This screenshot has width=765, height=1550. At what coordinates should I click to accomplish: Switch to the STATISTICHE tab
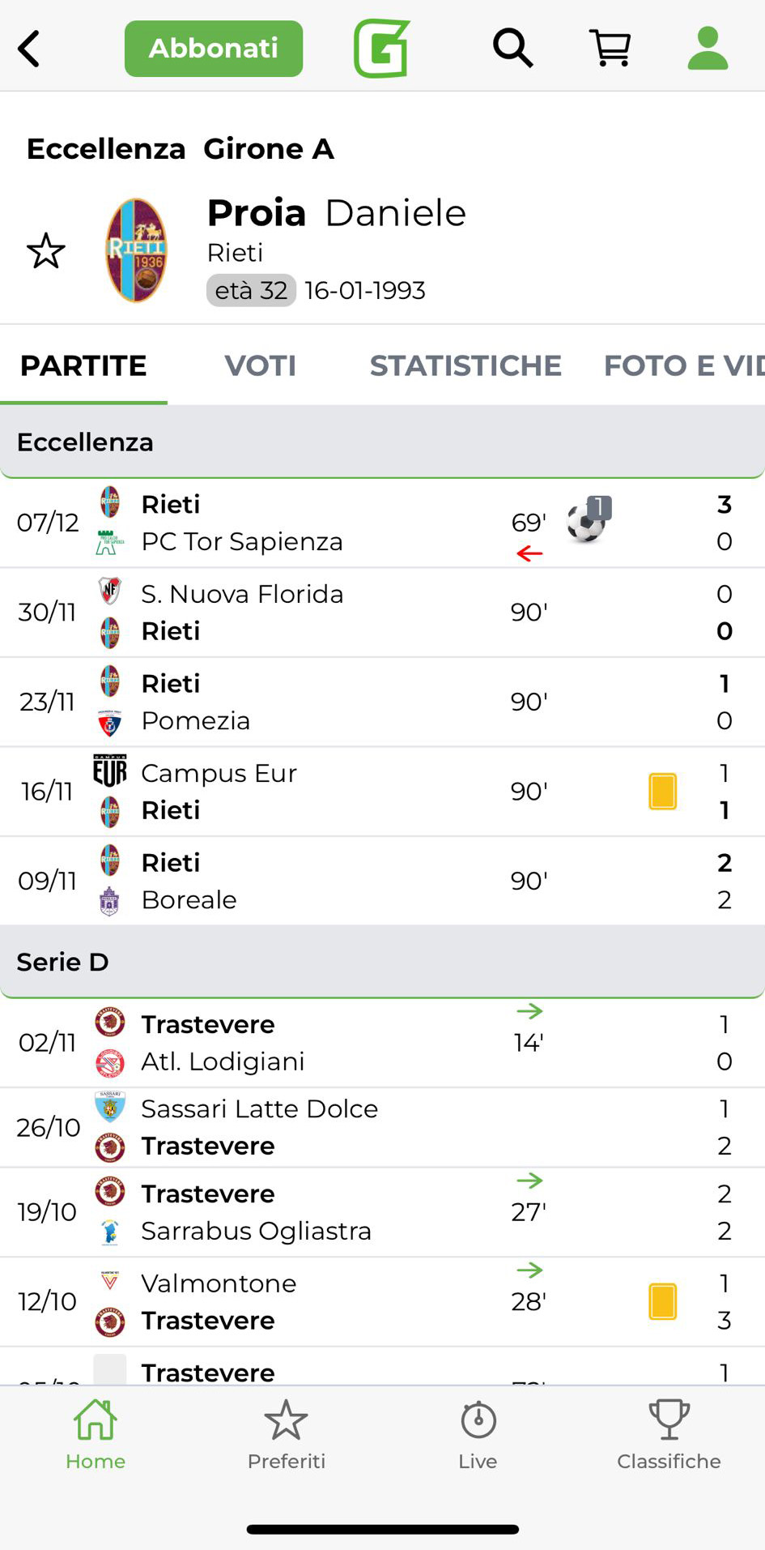tap(465, 365)
